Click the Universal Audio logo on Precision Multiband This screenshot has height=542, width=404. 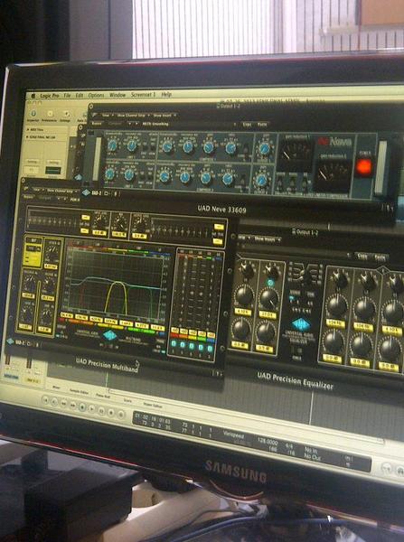point(110,335)
